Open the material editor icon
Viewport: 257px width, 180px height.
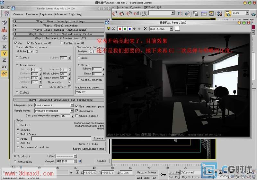coord(220,13)
